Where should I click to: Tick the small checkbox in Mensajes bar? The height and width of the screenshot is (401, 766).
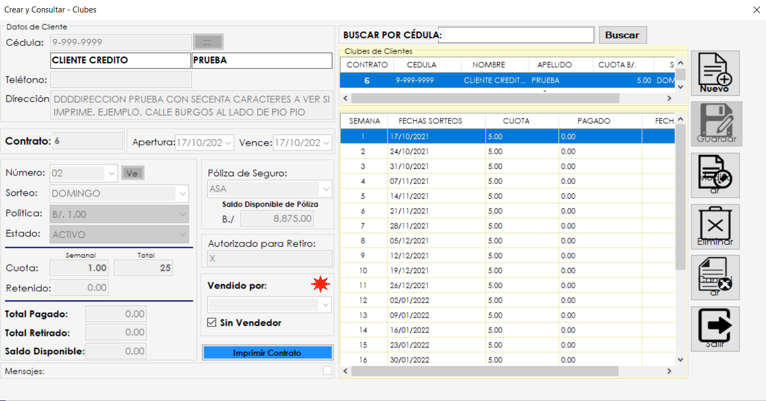click(x=327, y=370)
